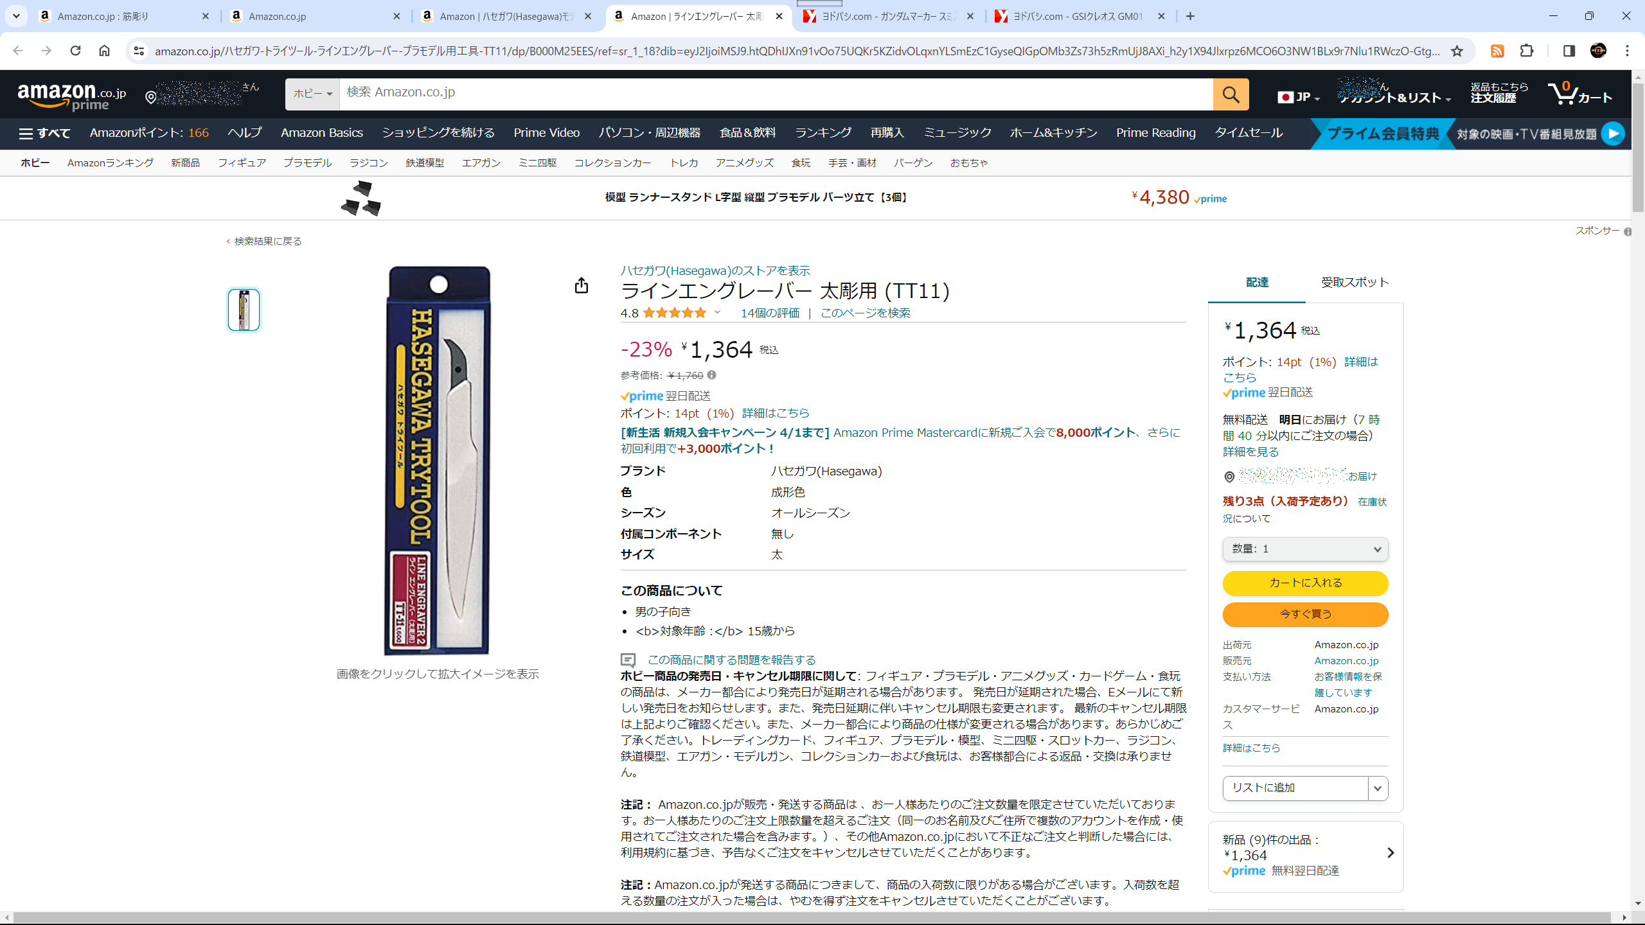Click the Amazon.co.jp search input field
This screenshot has width=1645, height=925.
tap(776, 94)
